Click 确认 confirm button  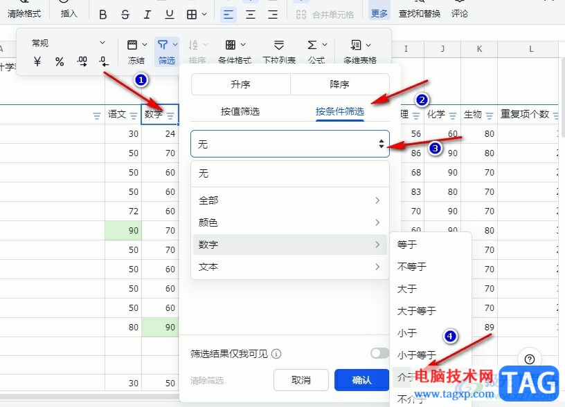pyautogui.click(x=361, y=380)
